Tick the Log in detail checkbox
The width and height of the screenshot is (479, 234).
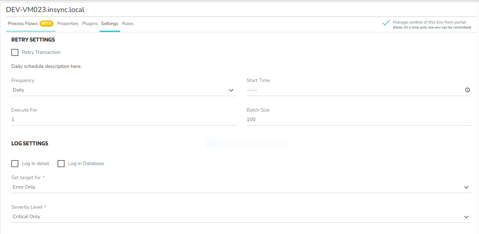coord(15,164)
